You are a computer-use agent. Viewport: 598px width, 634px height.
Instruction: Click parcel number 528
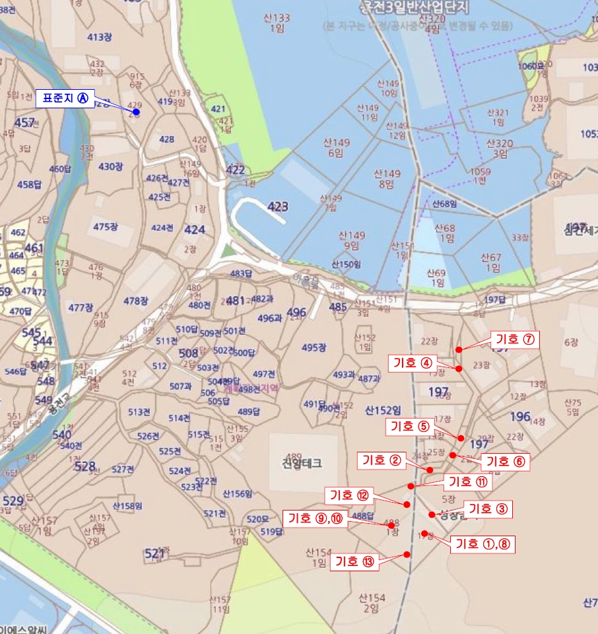click(x=85, y=466)
